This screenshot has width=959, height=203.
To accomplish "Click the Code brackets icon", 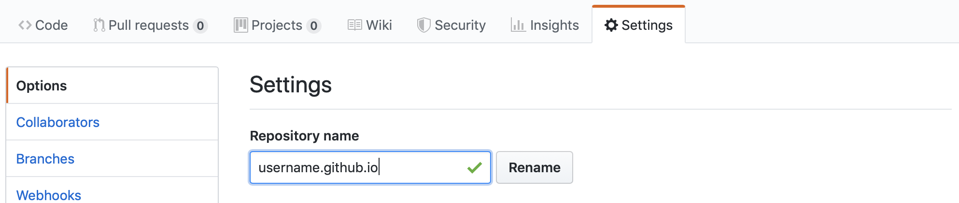I will coord(25,25).
